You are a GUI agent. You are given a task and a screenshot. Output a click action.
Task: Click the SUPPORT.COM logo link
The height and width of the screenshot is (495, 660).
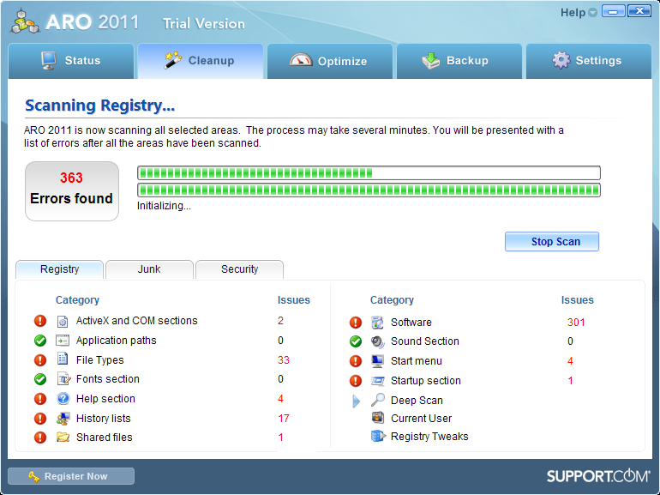(x=598, y=476)
